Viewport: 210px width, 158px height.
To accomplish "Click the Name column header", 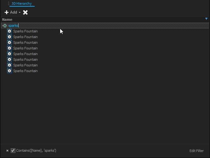I will click(x=7, y=20).
